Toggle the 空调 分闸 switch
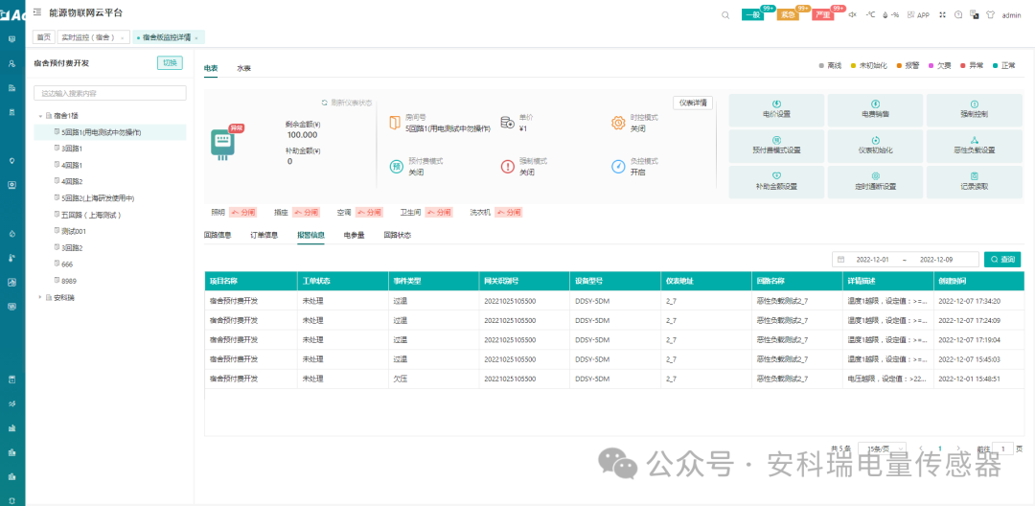This screenshot has width=1035, height=506. [369, 213]
